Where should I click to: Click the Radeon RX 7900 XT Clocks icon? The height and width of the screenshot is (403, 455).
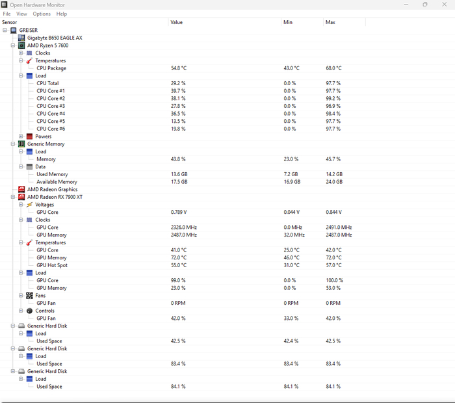[29, 220]
